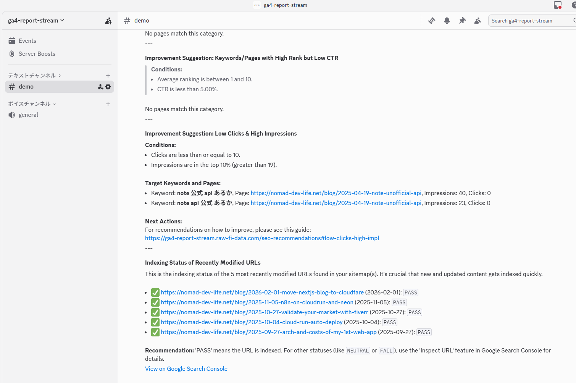Collapse the テキストチャンネル category
576x383 pixels.
coord(34,76)
